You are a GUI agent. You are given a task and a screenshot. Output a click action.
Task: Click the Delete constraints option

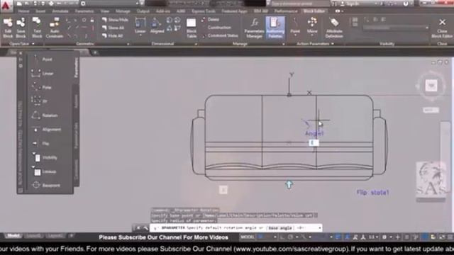point(211,19)
